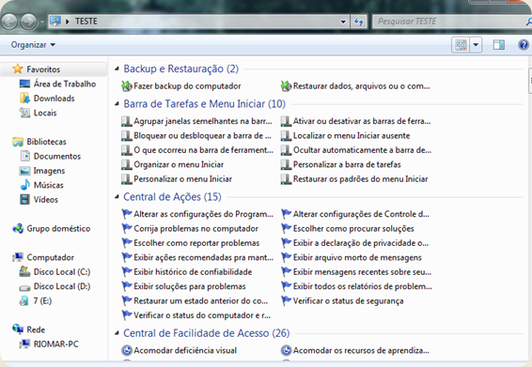Click Bloquear ou desbloquear a barra icon
Screen dimensions: 532x367
tap(127, 136)
